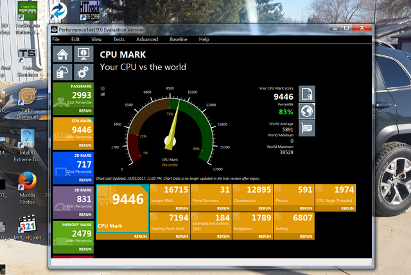The height and width of the screenshot is (275, 411).
Task: Select the PassMark 2993 score tile
Action: click(x=73, y=96)
